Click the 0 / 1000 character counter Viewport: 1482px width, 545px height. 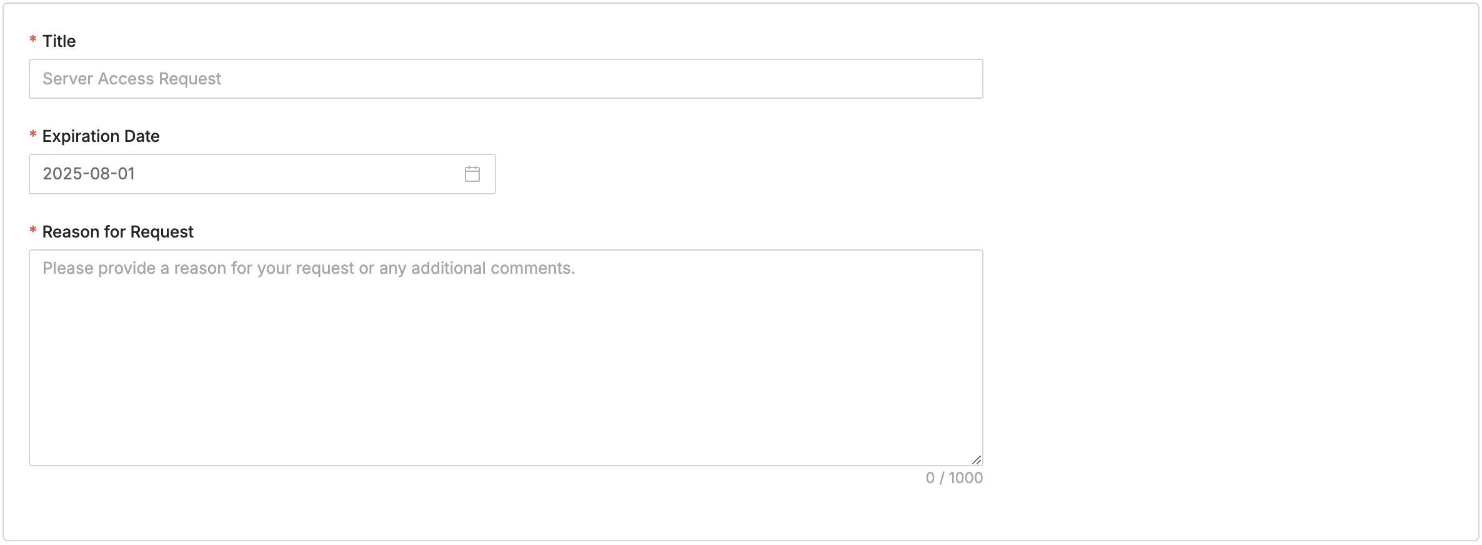(953, 478)
